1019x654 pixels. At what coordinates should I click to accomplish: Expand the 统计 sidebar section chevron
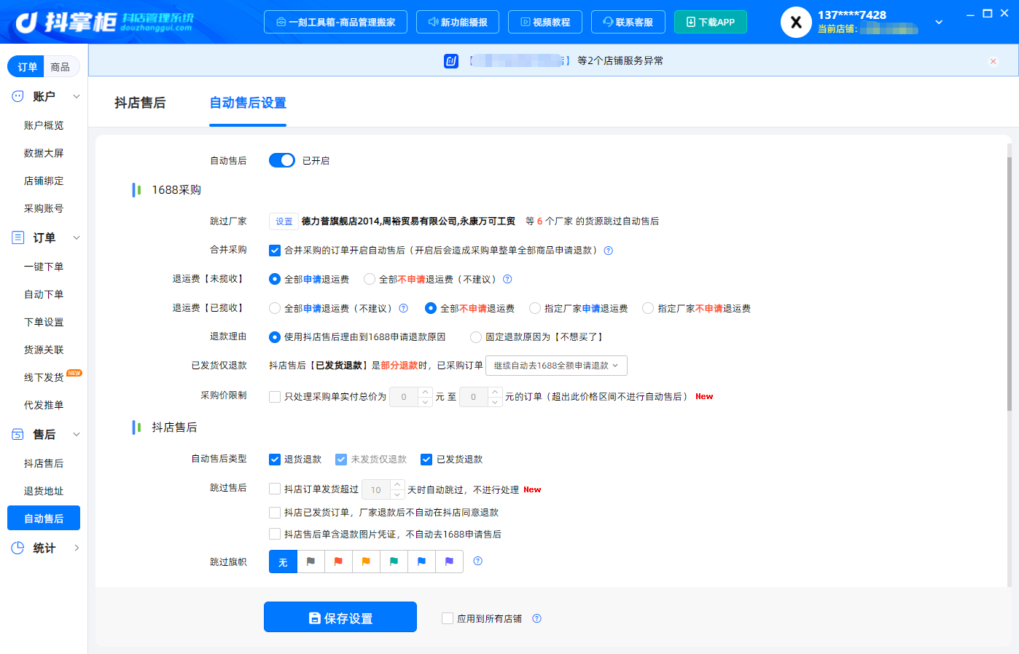pos(76,548)
